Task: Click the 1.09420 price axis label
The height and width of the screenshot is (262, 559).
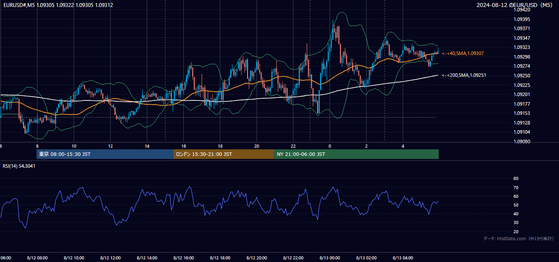Action: point(522,10)
